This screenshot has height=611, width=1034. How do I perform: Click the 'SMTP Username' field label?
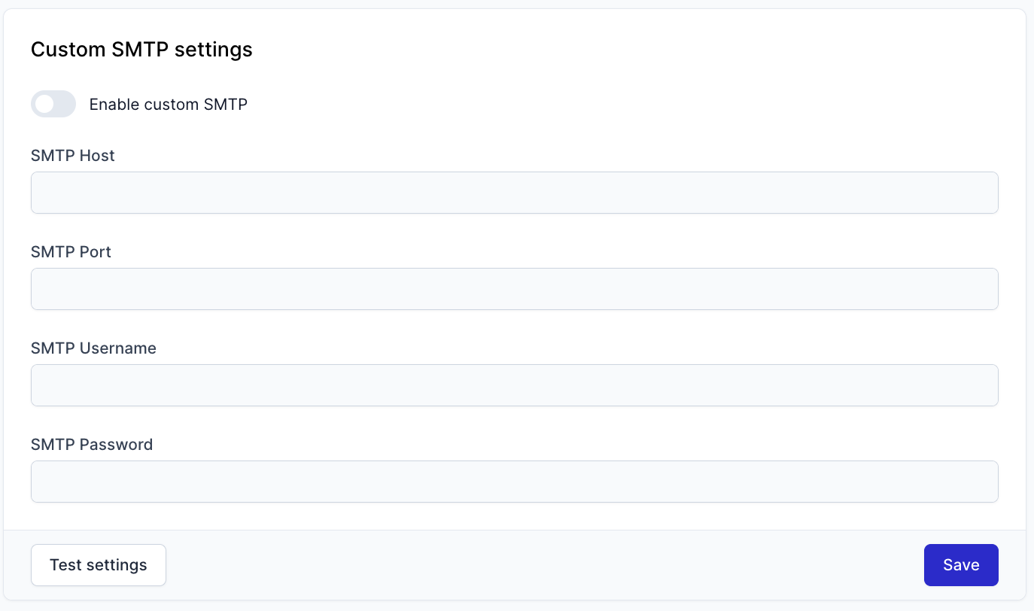click(93, 348)
